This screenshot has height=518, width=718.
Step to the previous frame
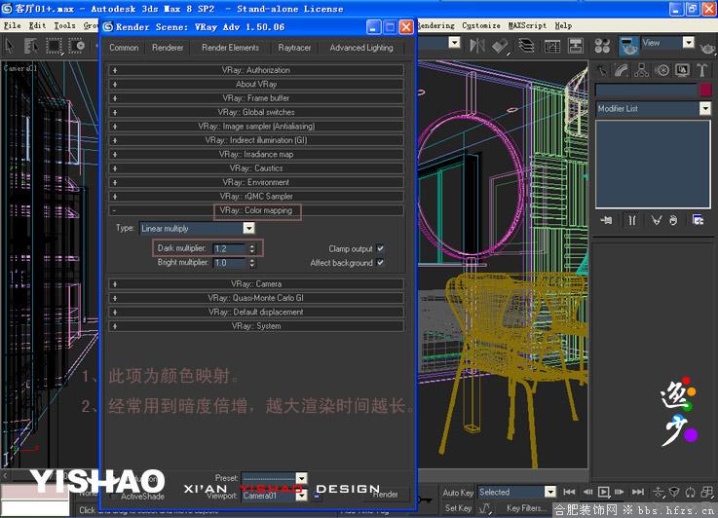point(587,492)
